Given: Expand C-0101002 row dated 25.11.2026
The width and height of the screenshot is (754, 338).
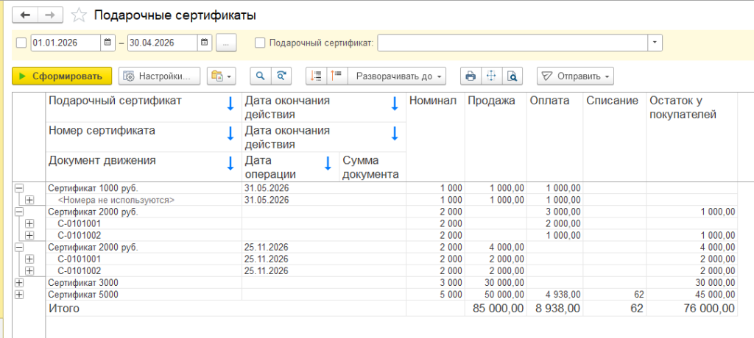Looking at the screenshot, I should [29, 271].
